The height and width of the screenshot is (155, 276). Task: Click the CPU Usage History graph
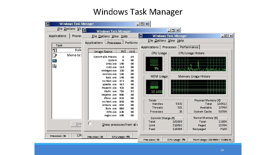(198, 64)
